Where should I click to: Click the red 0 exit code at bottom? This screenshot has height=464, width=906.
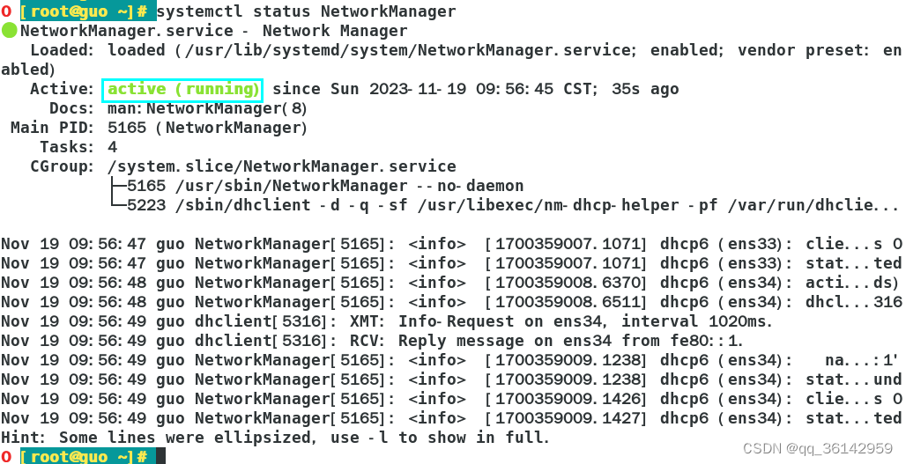coord(6,456)
